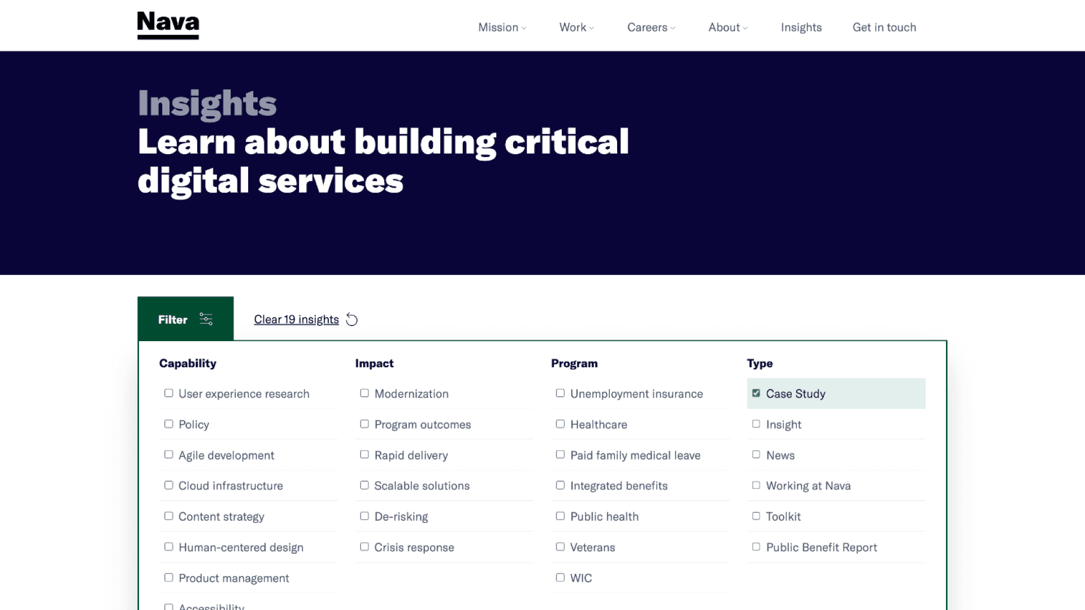Viewport: 1085px width, 610px height.
Task: Go to Insights in the navigation
Action: (x=801, y=28)
